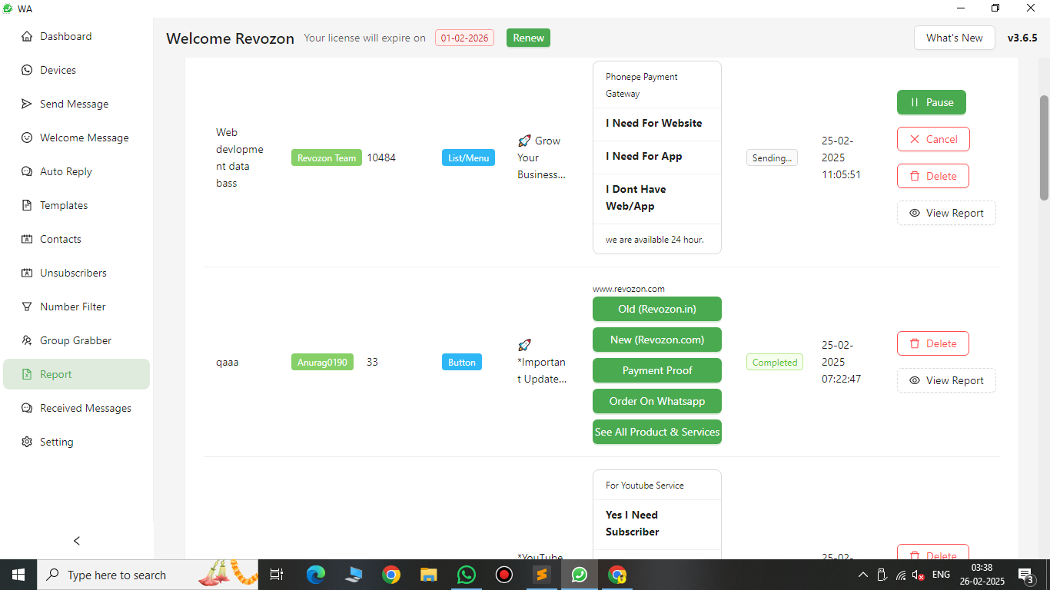This screenshot has height=590, width=1050.
Task: Delete the Web development campaign
Action: click(x=933, y=176)
